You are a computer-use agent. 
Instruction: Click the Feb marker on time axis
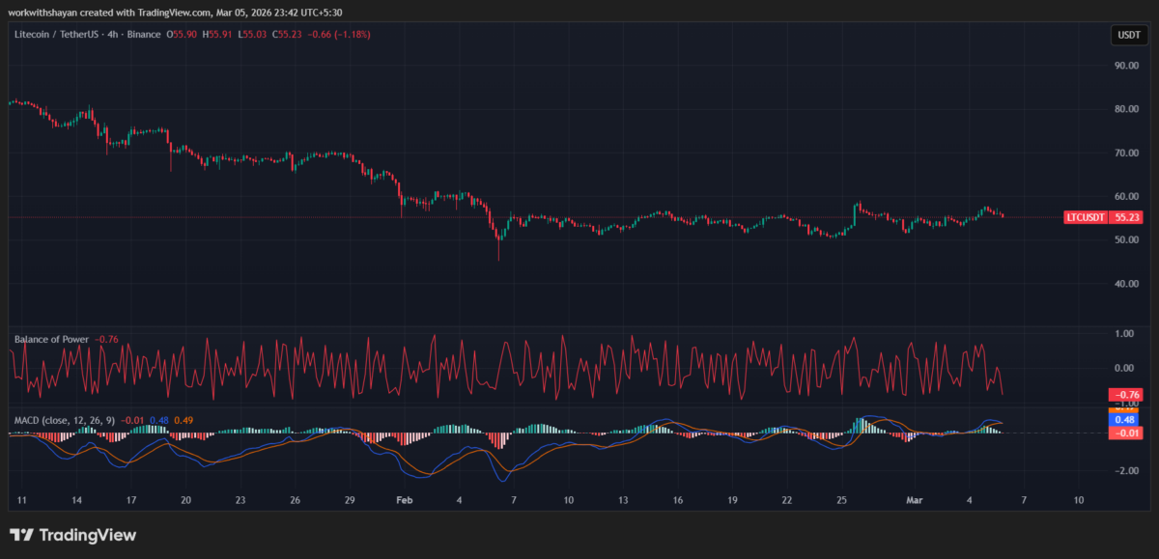404,500
